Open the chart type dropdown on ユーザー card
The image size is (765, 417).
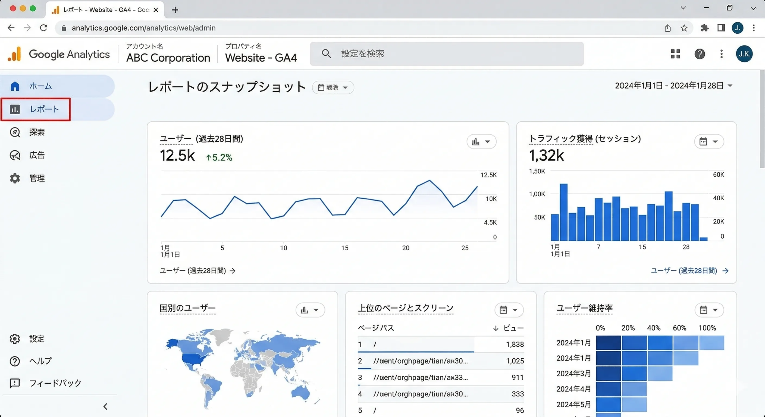(481, 141)
